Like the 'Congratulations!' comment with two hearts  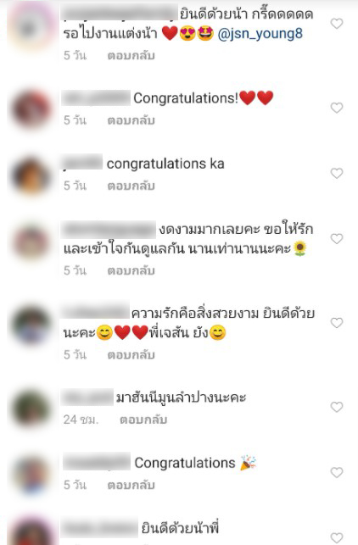pyautogui.click(x=337, y=108)
